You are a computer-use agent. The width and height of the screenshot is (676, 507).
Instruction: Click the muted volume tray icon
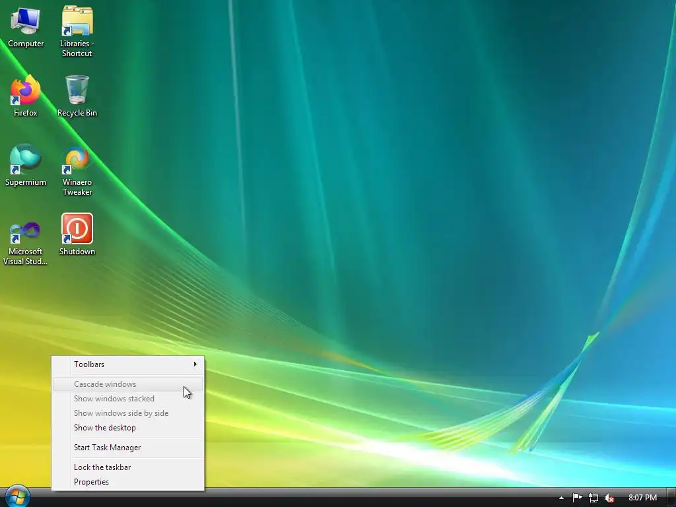tap(609, 498)
